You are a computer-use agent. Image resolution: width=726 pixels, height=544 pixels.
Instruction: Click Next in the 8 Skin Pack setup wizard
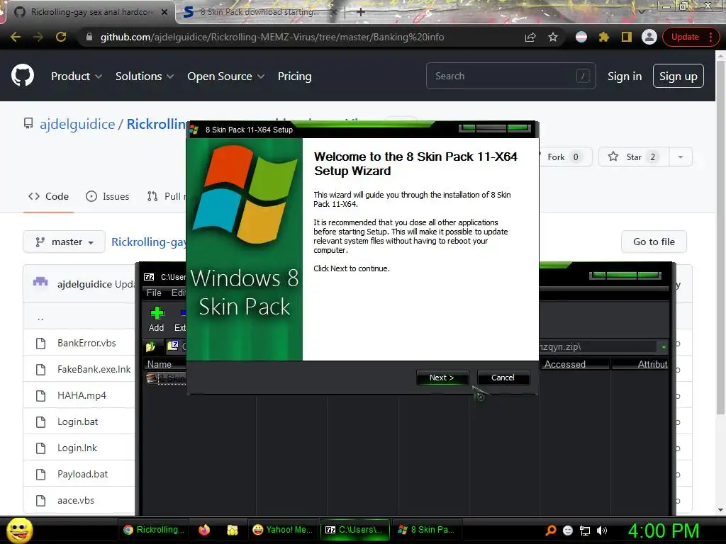pos(442,378)
